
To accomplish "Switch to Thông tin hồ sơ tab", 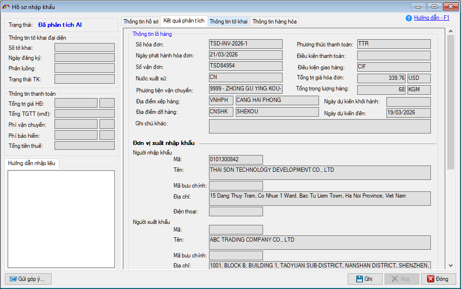I will tap(141, 22).
